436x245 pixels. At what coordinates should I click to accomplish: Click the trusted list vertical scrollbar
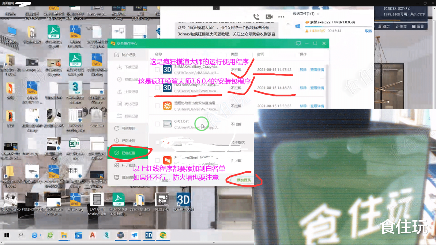click(327, 86)
